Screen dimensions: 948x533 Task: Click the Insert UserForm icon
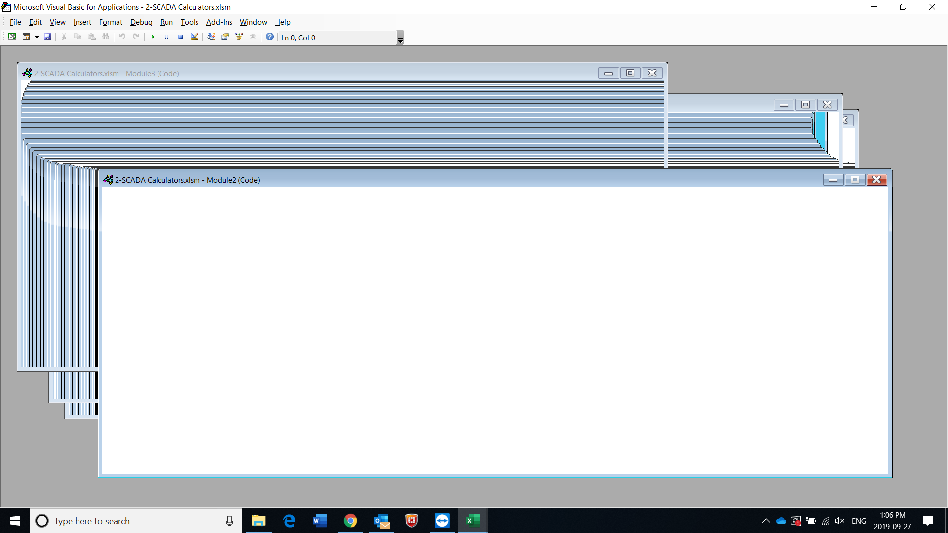click(x=26, y=37)
